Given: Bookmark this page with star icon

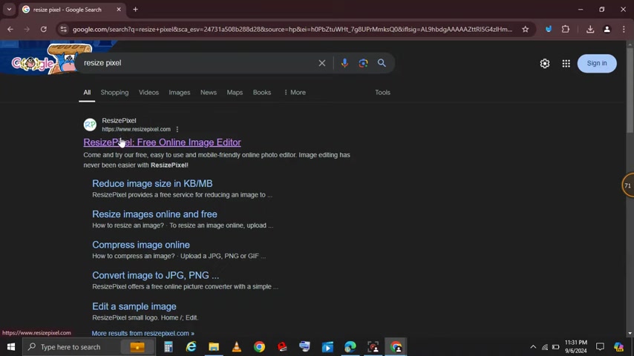Looking at the screenshot, I should click(x=525, y=30).
